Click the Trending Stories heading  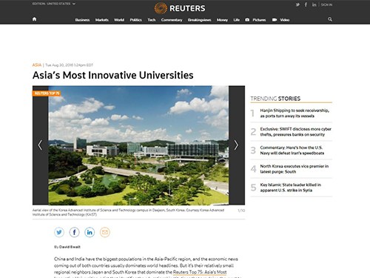click(x=275, y=99)
